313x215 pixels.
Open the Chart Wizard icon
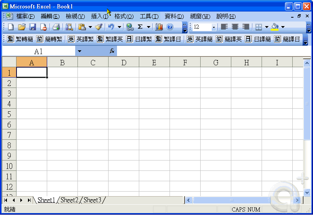(159, 27)
